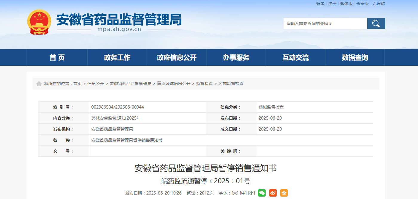Open the 政府信息公开 navigation tab
Image resolution: width=418 pixels, height=199 pixels.
click(177, 57)
